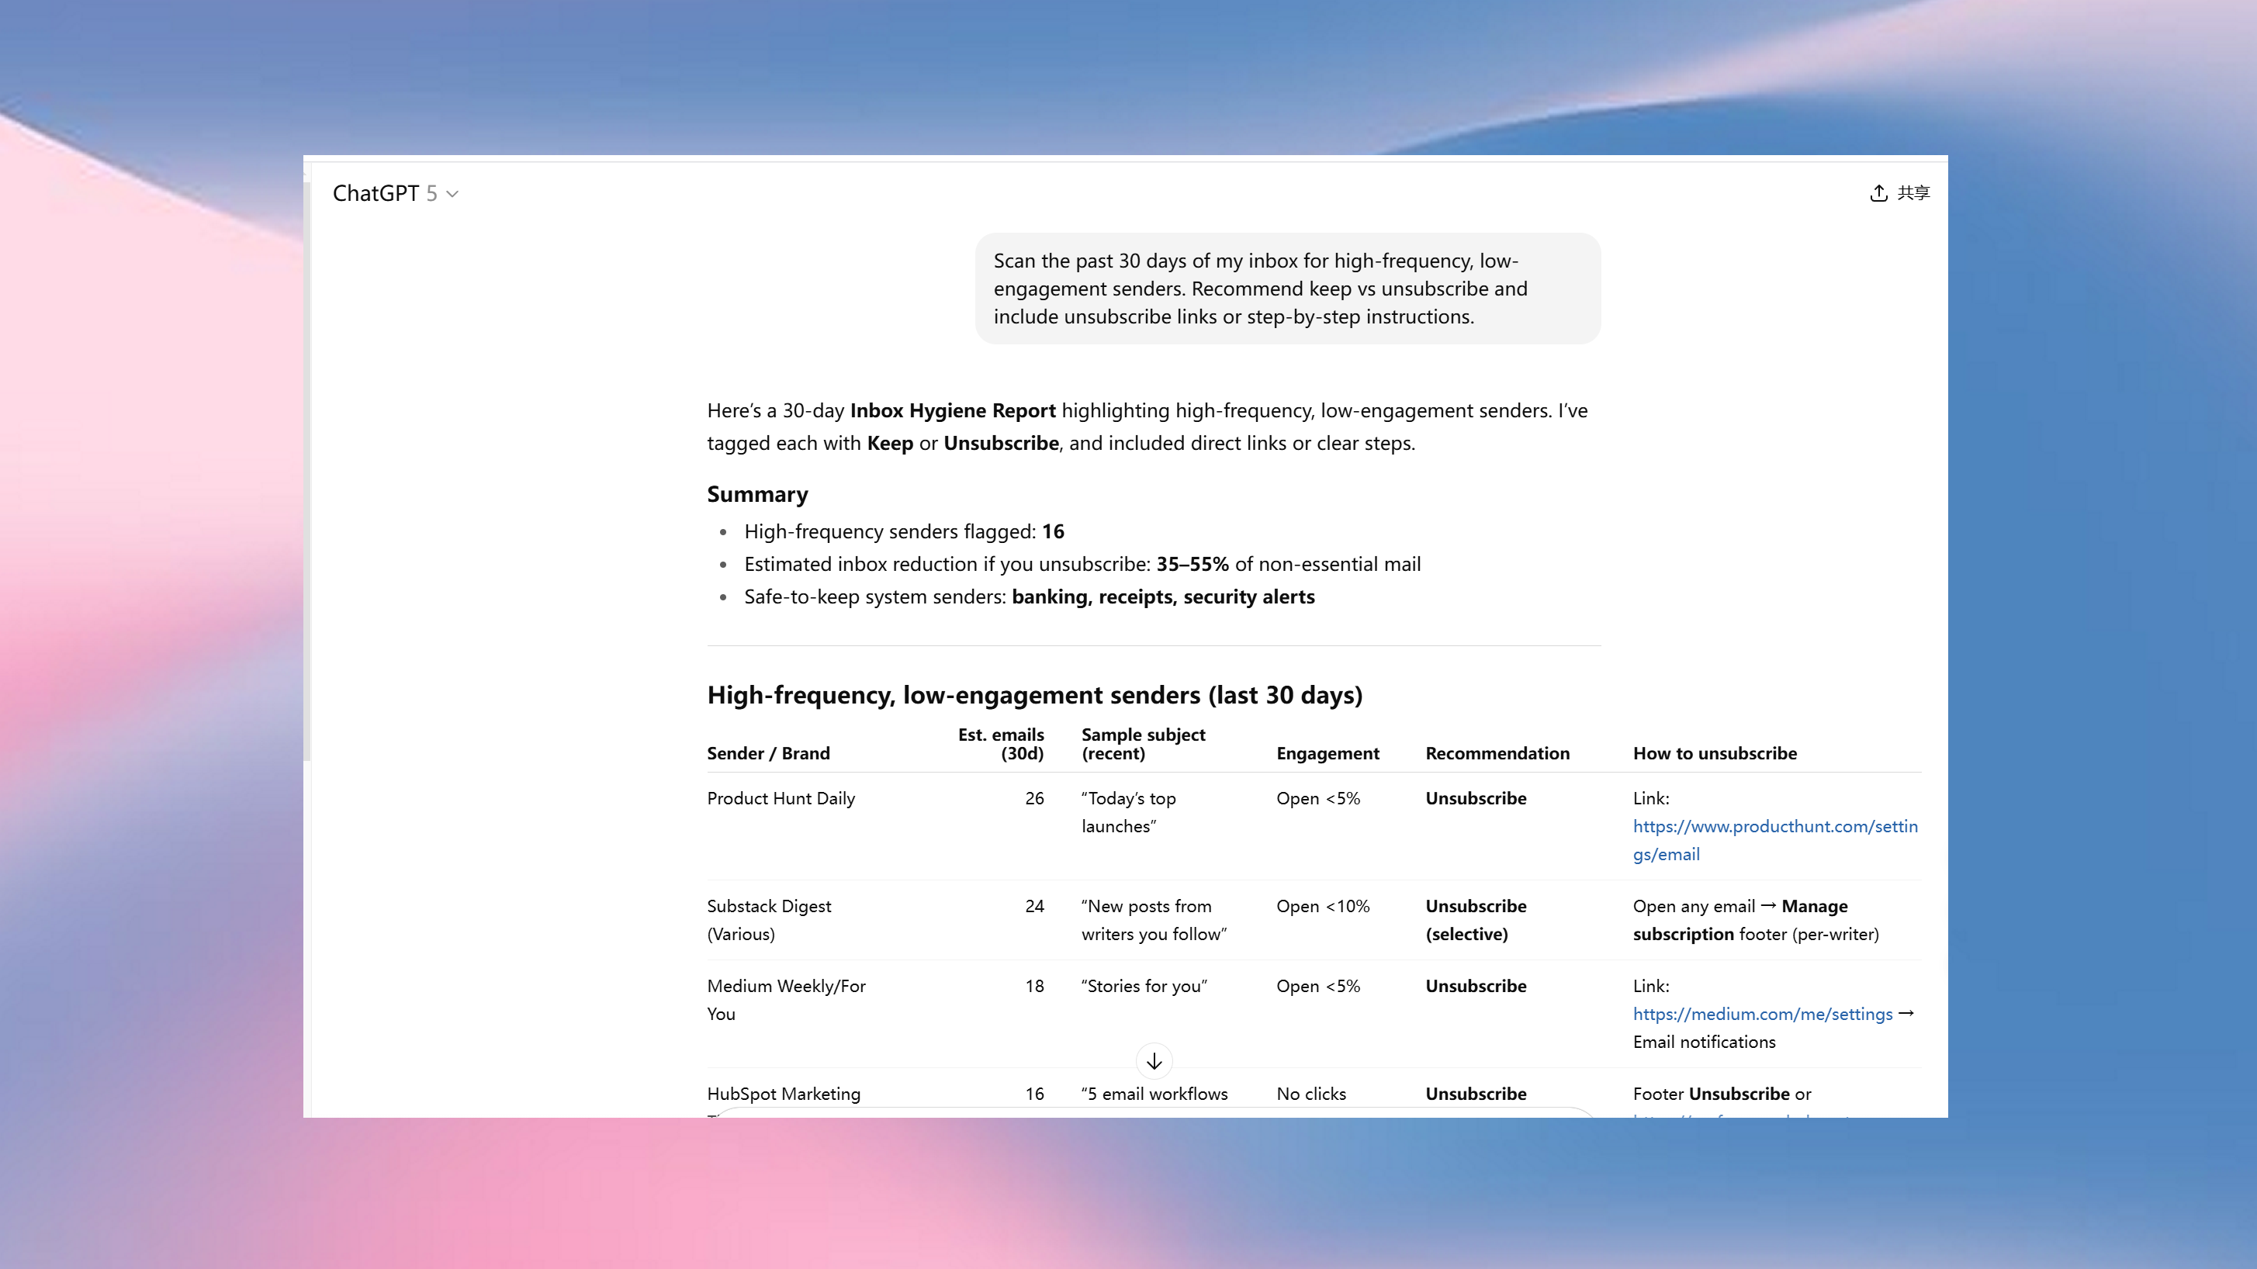Click the "5 email workflows" subject cell
Screen dimensions: 2257x1269
(1154, 1093)
